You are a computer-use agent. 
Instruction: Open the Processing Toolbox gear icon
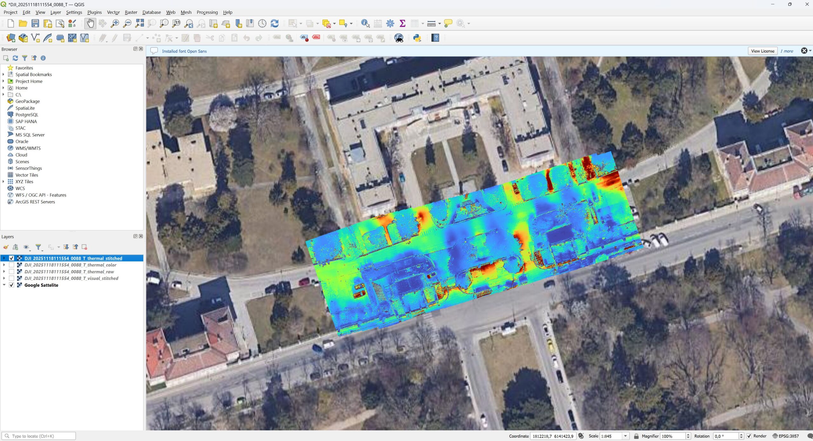pos(390,23)
